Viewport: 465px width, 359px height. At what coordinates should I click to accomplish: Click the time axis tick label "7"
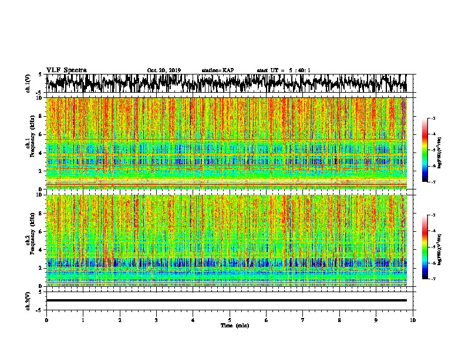click(303, 320)
